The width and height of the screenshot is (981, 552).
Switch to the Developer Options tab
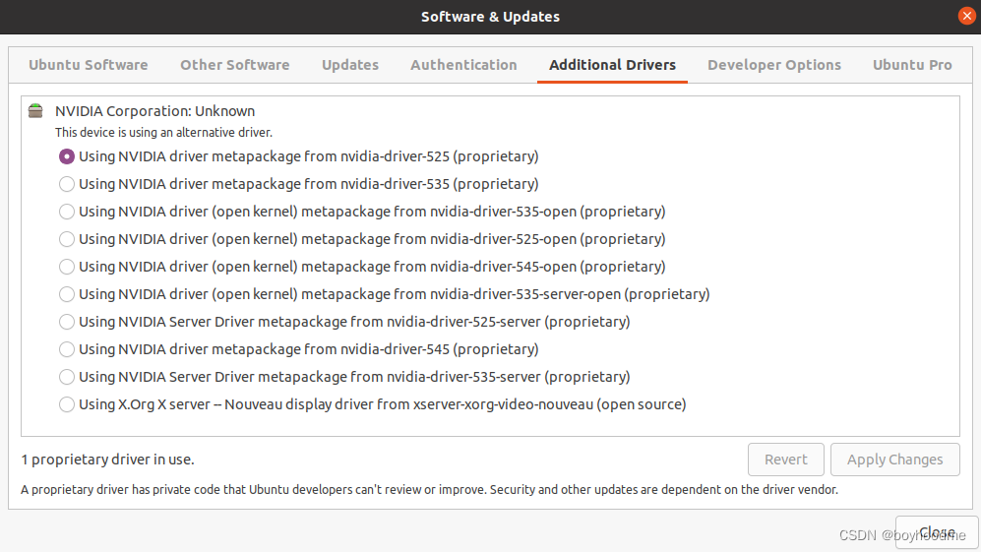point(774,65)
